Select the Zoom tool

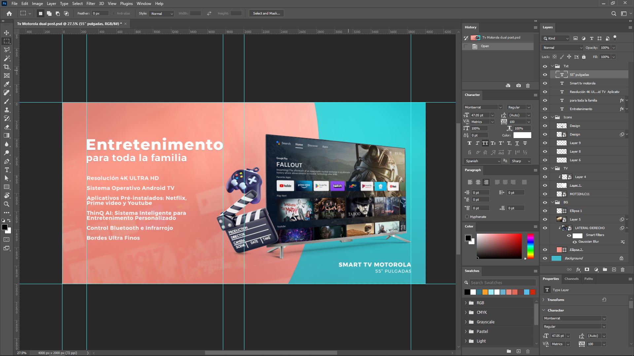pos(7,204)
